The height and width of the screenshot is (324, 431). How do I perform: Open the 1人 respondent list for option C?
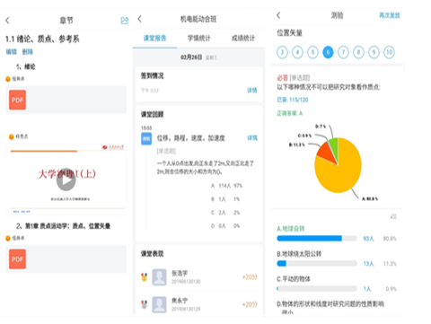[367, 289]
